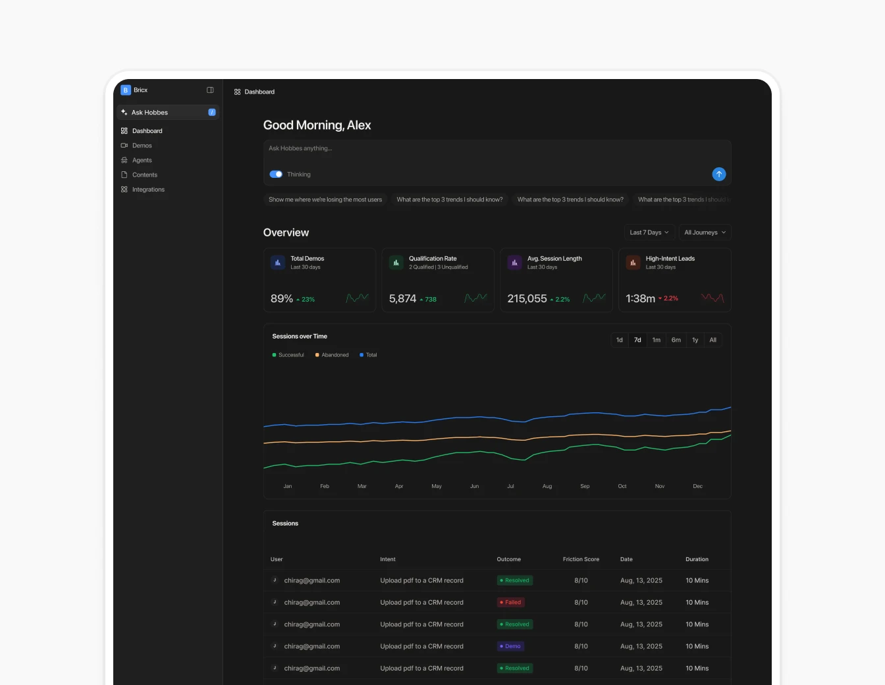This screenshot has height=685, width=885.
Task: Click the Dashboard grid icon in top bar
Action: 237,92
